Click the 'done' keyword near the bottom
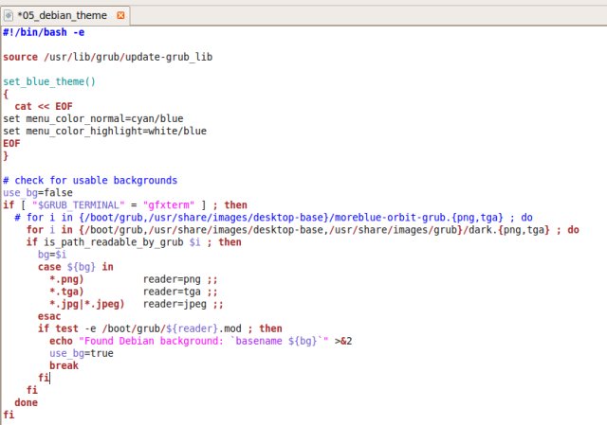Viewport: 607px width, 425px height. pyautogui.click(x=26, y=401)
